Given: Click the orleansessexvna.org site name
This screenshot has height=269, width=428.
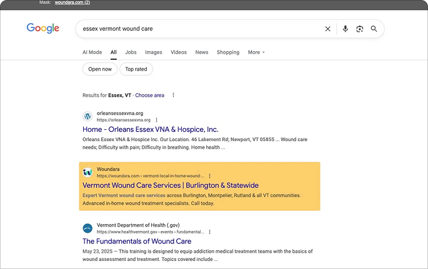Looking at the screenshot, I should pos(120,114).
